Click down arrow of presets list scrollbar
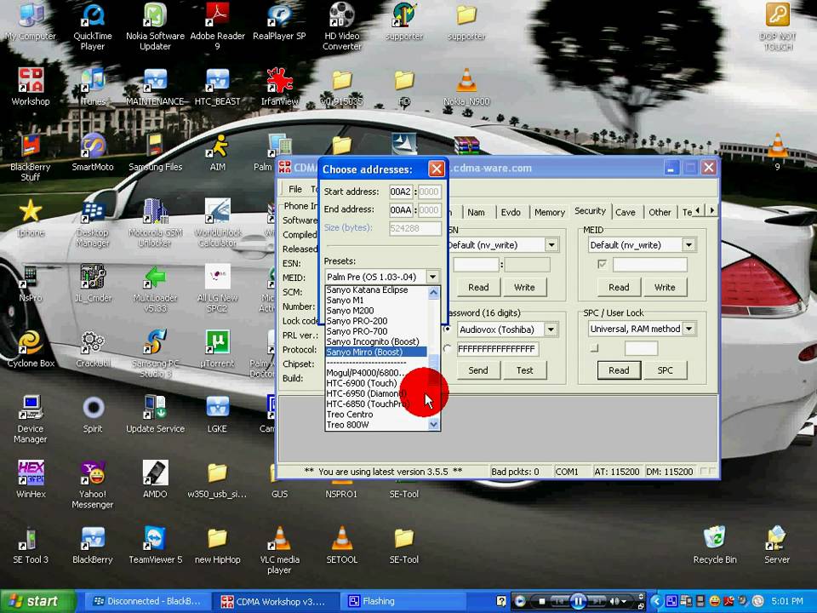The height and width of the screenshot is (613, 817). [433, 425]
